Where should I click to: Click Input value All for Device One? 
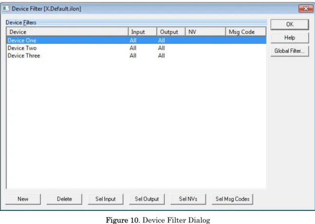(133, 40)
